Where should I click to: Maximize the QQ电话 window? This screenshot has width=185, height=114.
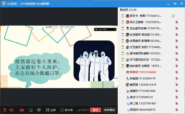pyautogui.click(x=175, y=4)
